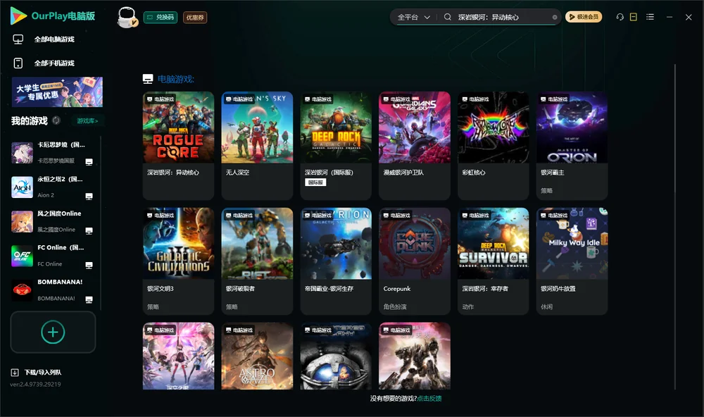Click the 极速会员 VIP membership button
This screenshot has height=417, width=704.
583,17
